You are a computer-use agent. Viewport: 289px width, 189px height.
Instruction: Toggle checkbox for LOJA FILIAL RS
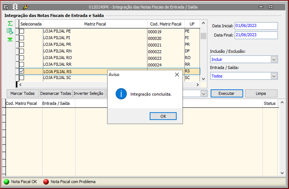[x=22, y=71]
